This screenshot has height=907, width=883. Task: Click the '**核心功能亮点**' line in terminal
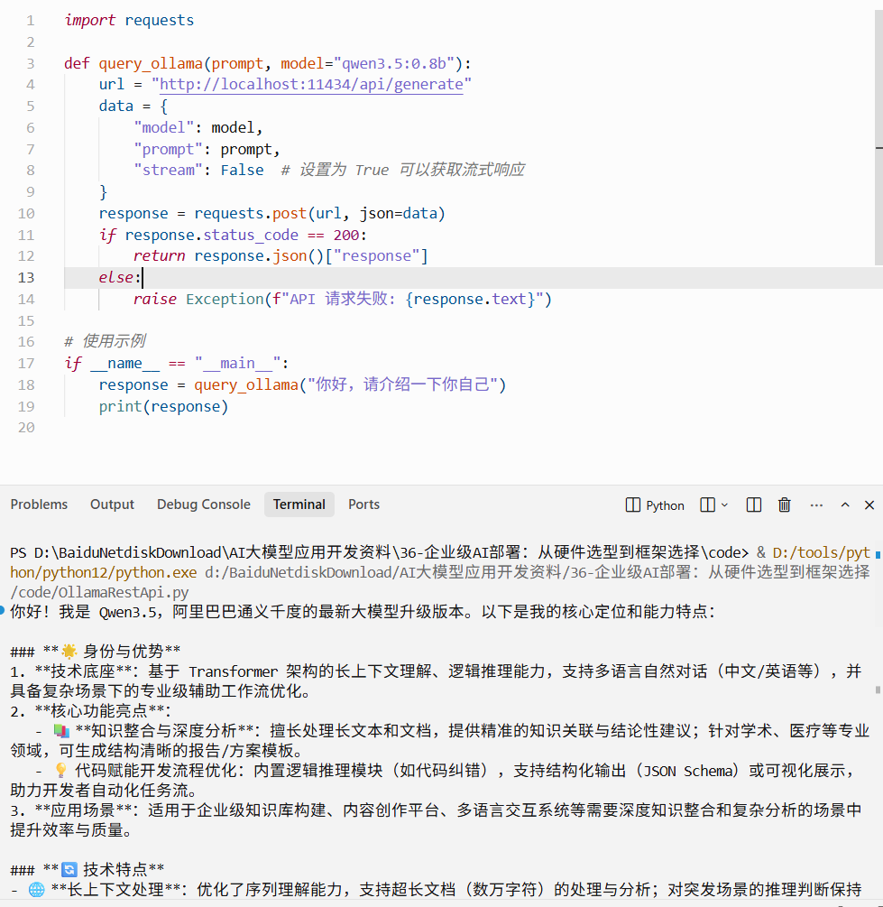pos(90,711)
